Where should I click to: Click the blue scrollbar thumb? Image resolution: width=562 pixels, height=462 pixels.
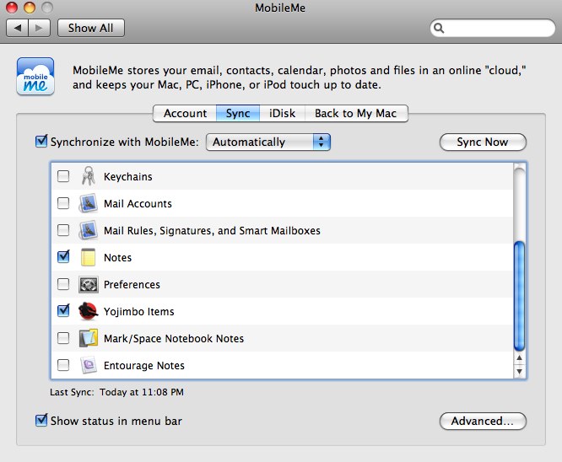(x=519, y=296)
